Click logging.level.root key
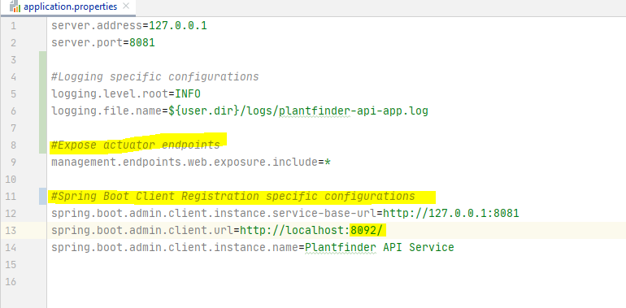The image size is (626, 308). (x=110, y=94)
